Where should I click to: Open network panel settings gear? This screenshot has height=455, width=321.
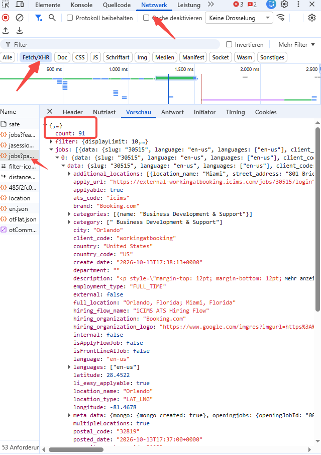pos(312,18)
